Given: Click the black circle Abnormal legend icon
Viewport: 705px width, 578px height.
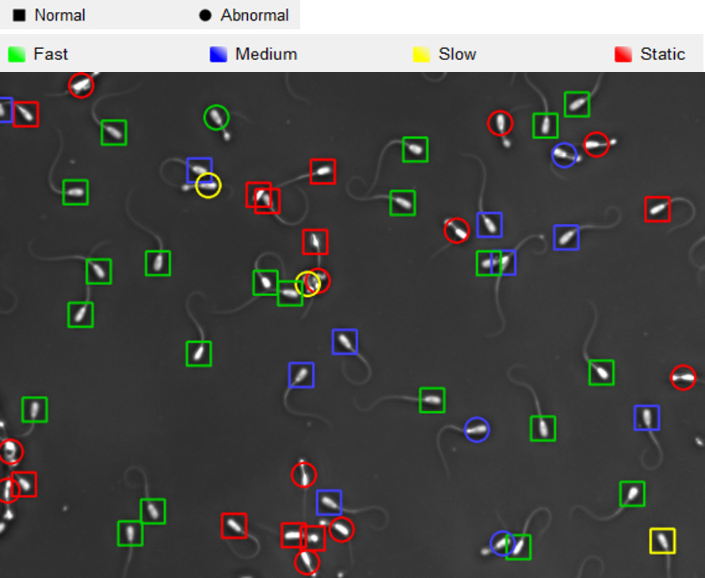Looking at the screenshot, I should pos(205,15).
